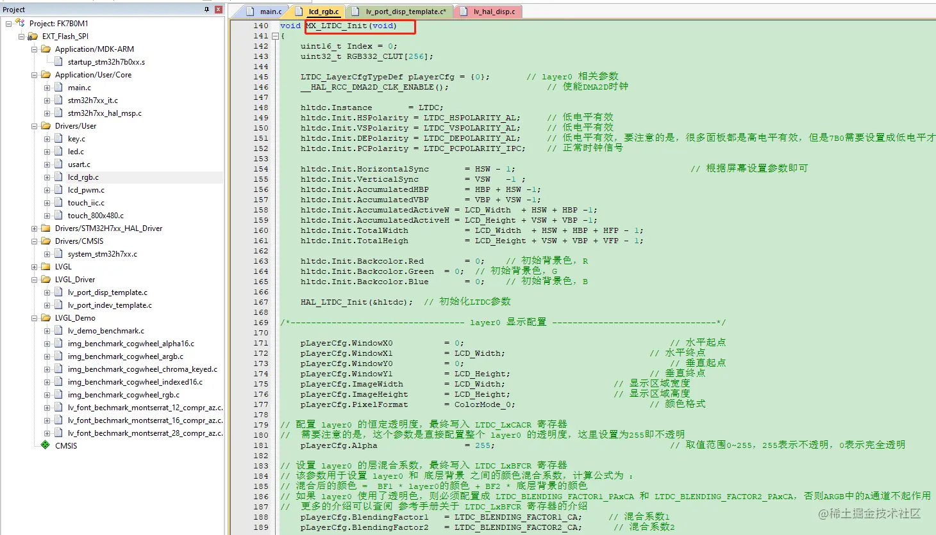
Task: Collapse the EXT_Flash_SPI target node
Action: coord(21,36)
